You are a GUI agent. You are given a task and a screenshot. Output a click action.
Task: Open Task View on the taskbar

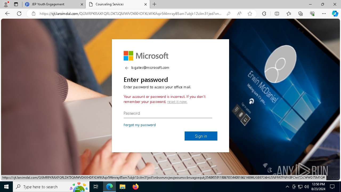(96, 187)
